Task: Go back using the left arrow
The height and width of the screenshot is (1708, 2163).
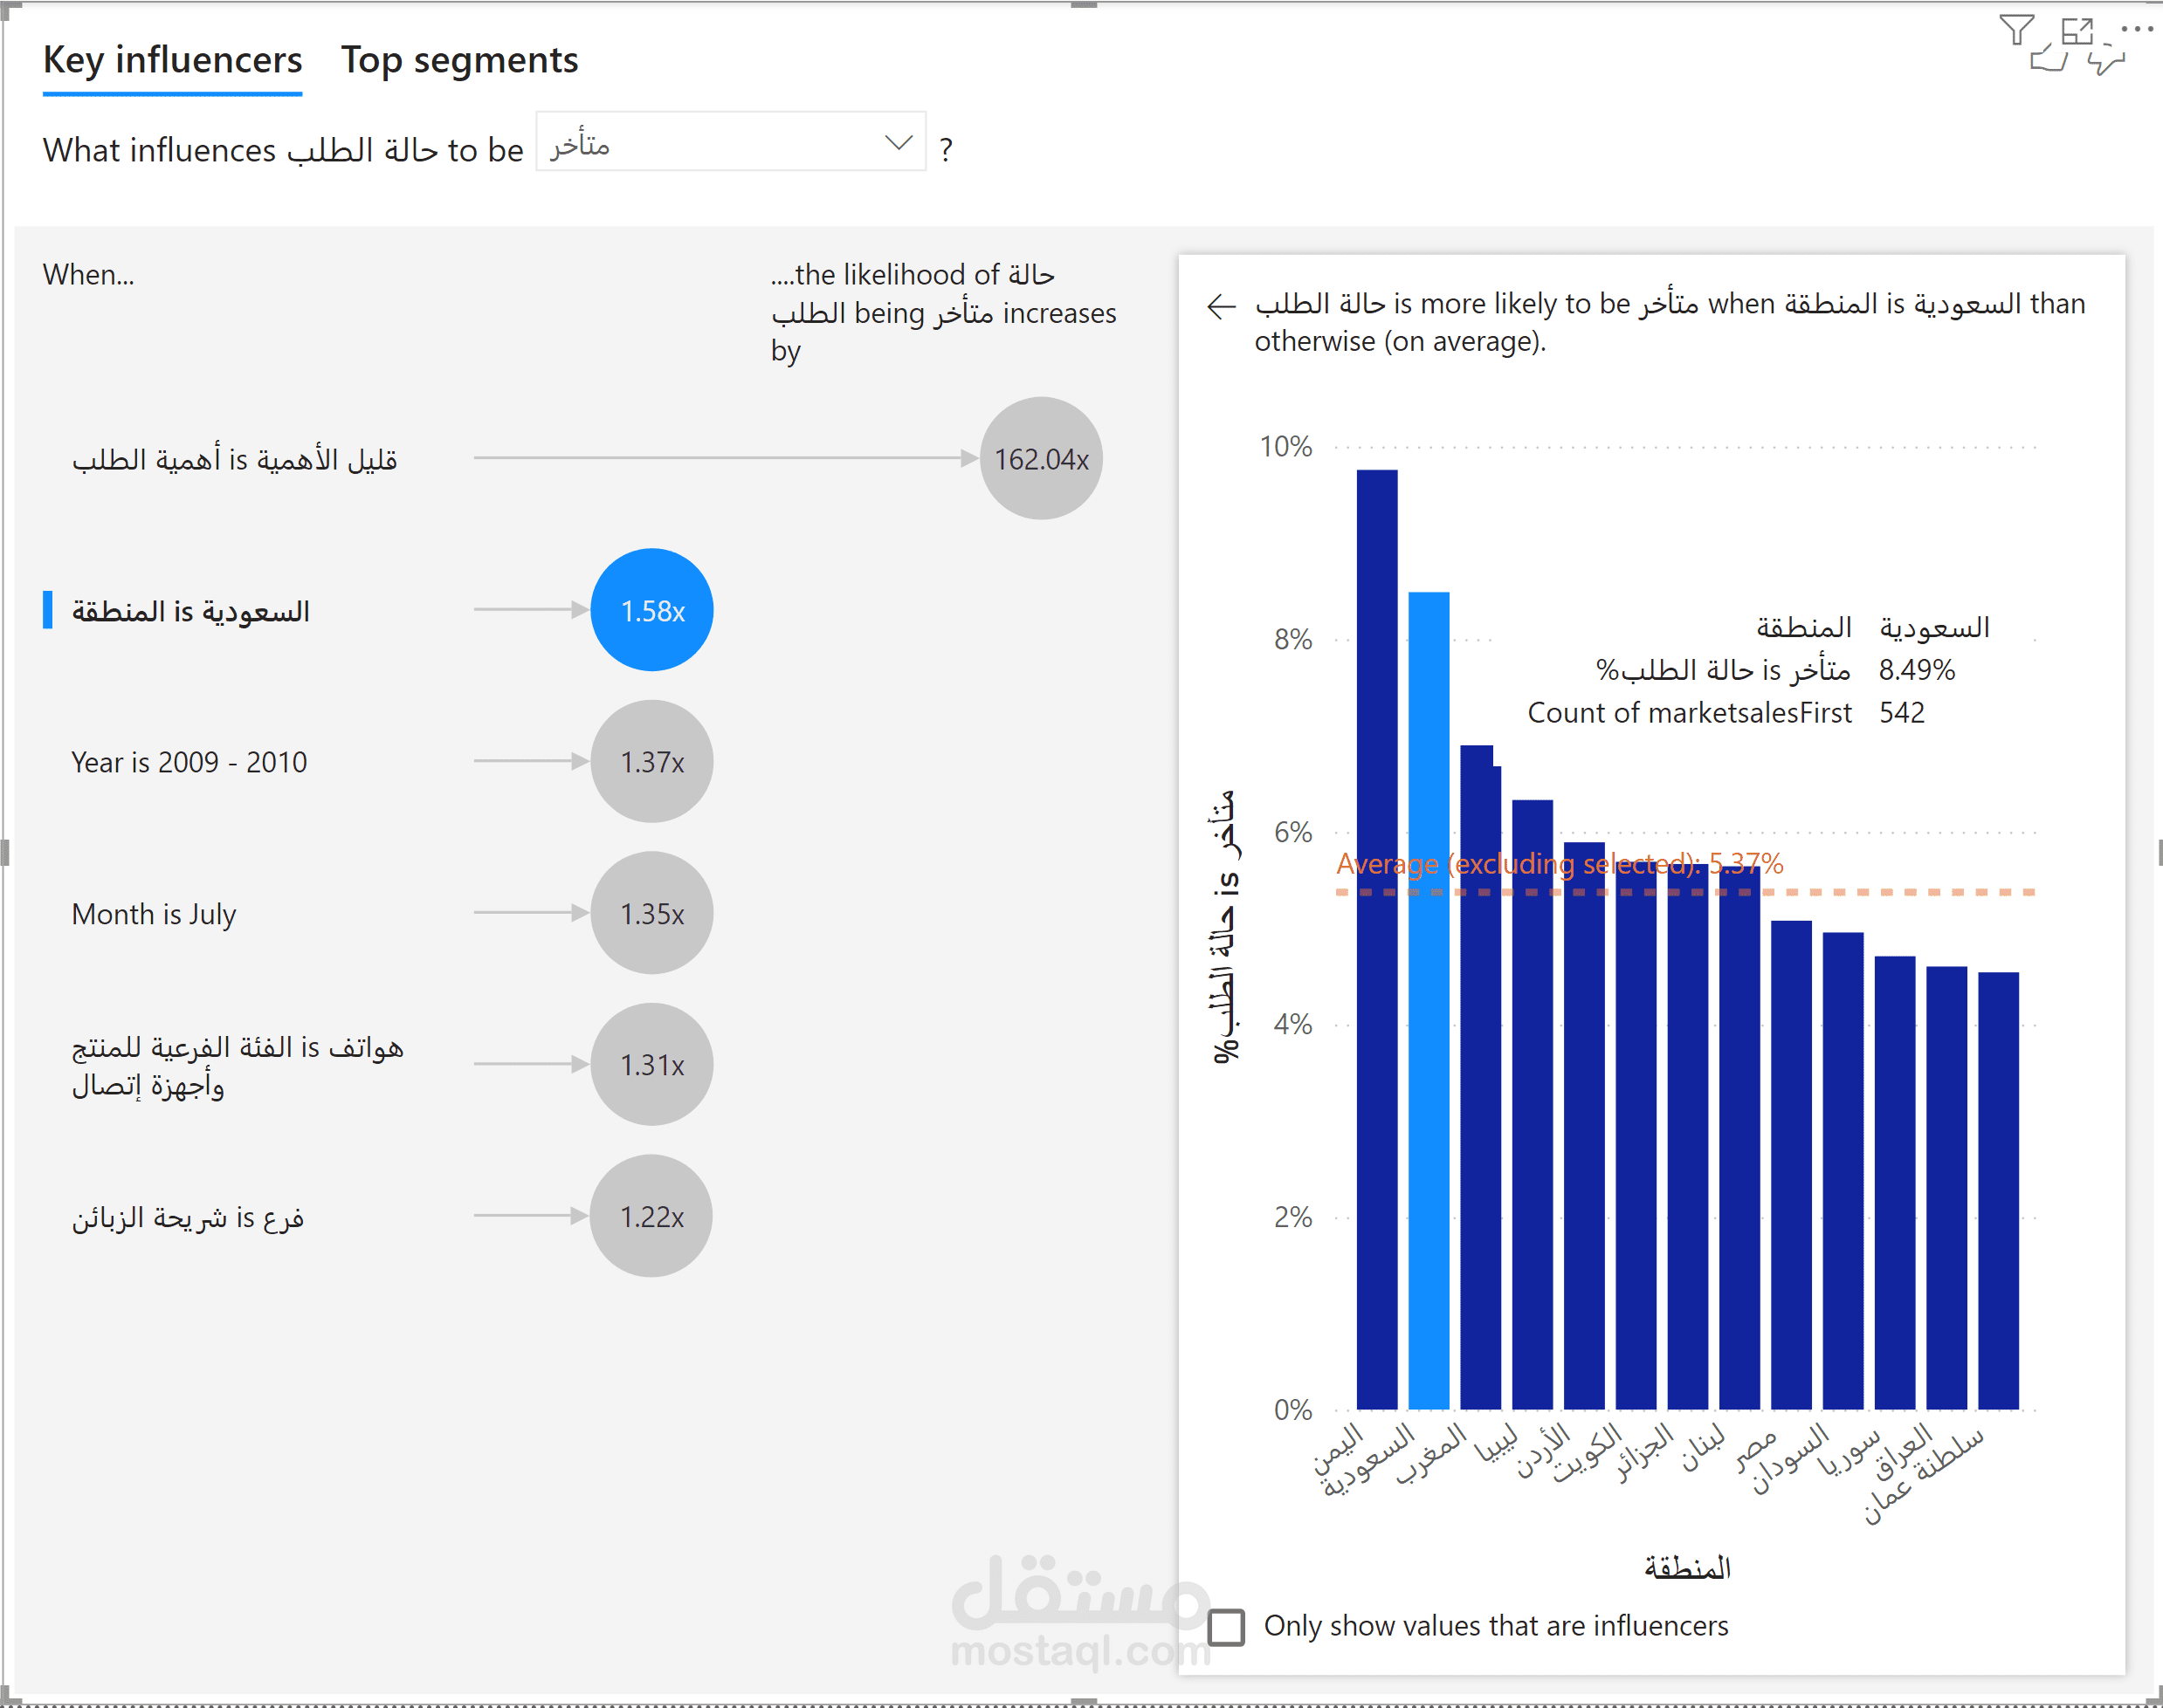Action: pyautogui.click(x=1222, y=306)
